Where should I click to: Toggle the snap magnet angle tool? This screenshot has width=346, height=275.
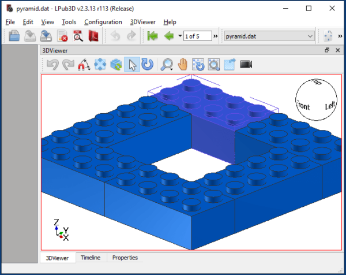(x=84, y=65)
